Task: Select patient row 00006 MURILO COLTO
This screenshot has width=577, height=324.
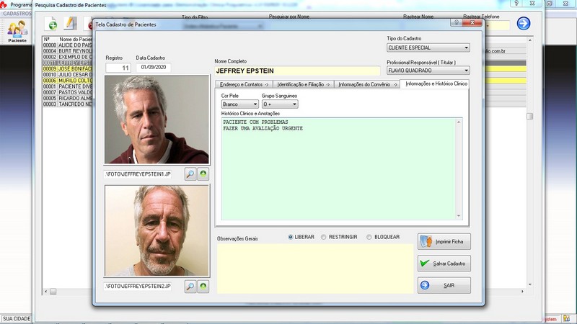Action: (67, 81)
